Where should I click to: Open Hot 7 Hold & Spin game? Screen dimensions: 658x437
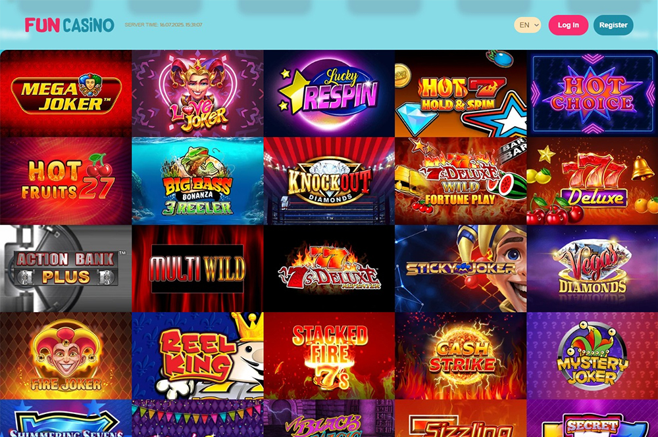461,93
